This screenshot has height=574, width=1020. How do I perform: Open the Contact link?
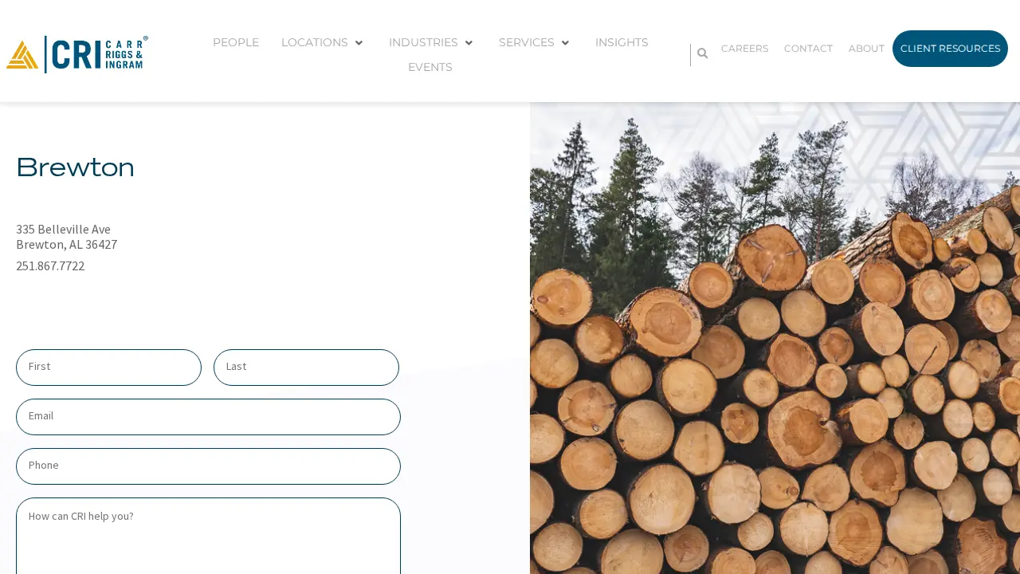point(808,49)
